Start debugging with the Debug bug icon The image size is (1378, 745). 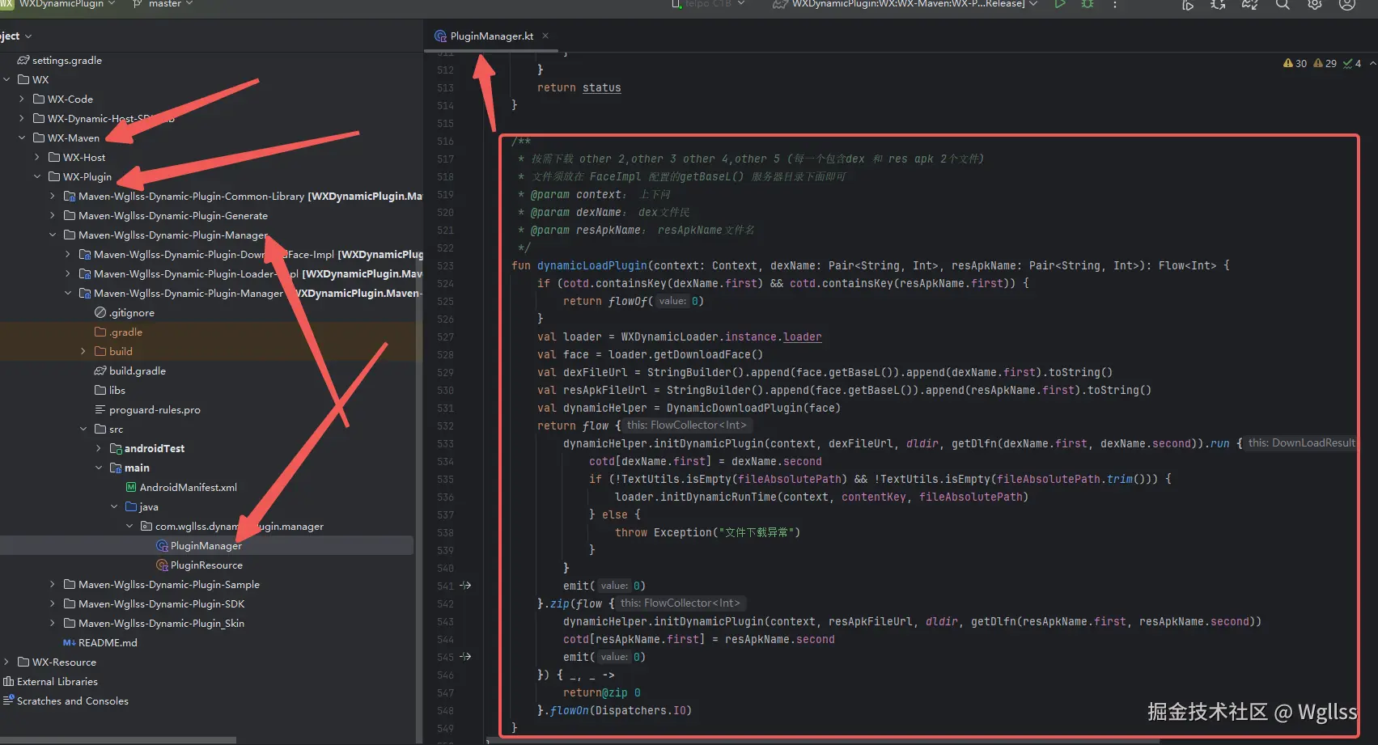pos(1088,4)
